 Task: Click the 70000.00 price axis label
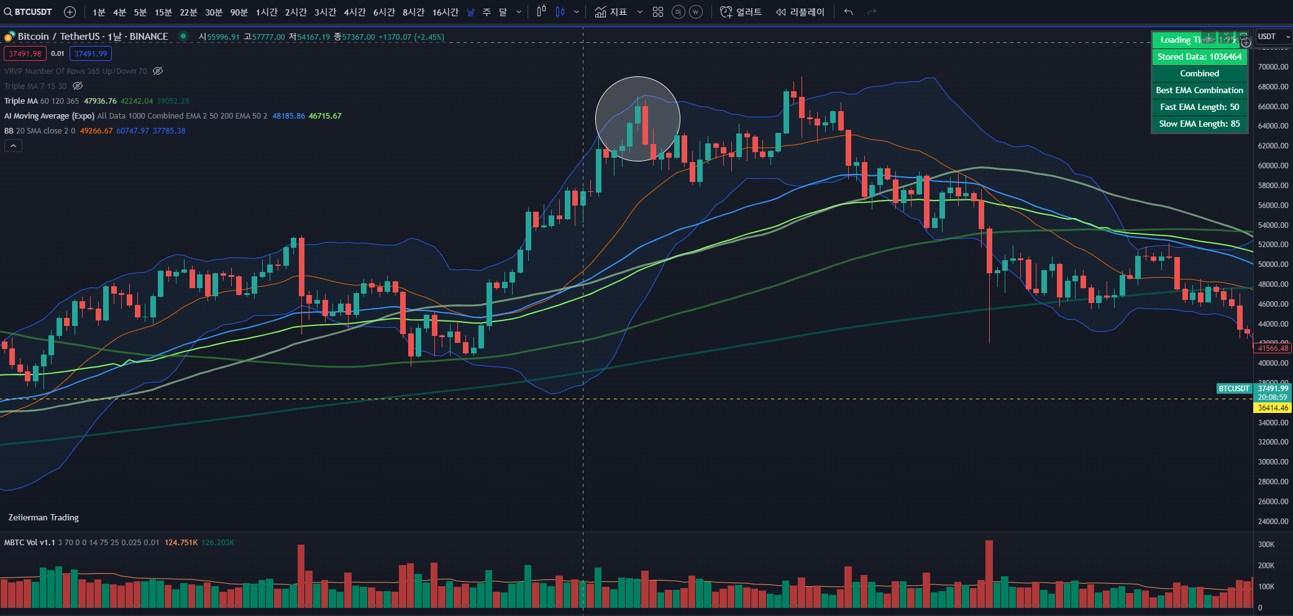pyautogui.click(x=1272, y=66)
